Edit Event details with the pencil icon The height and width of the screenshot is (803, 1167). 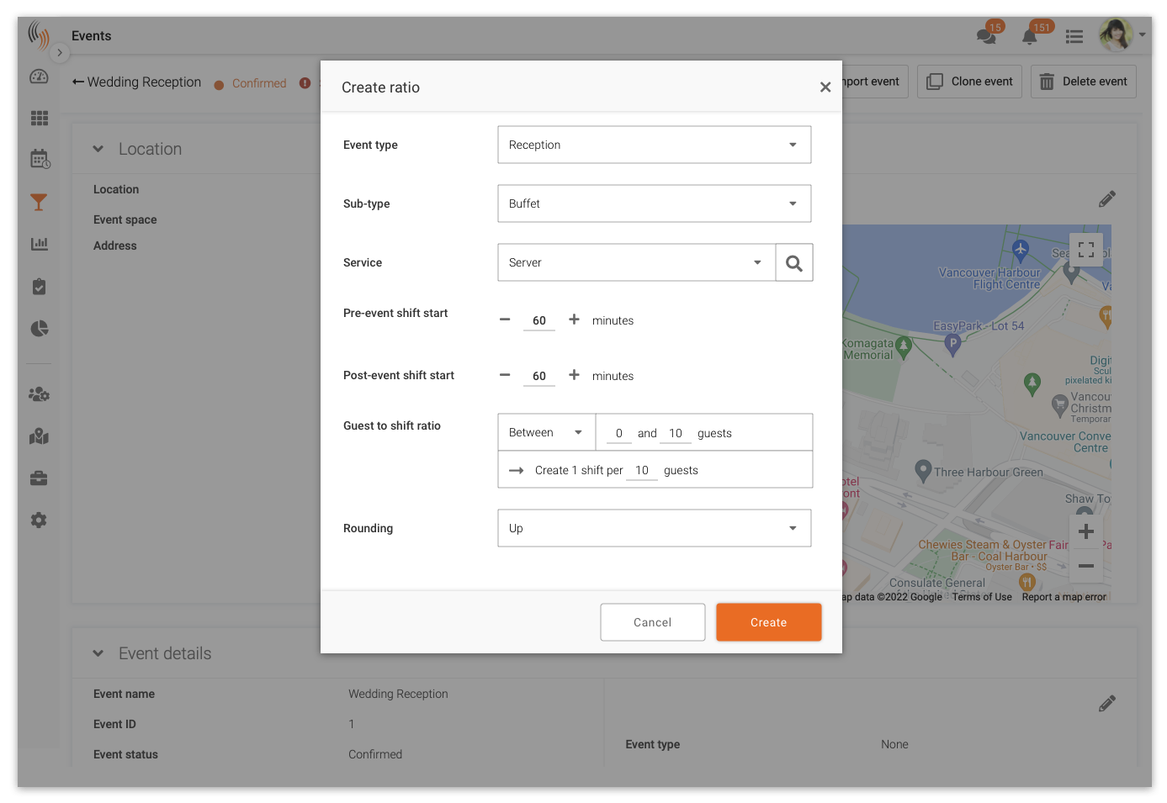coord(1107,704)
